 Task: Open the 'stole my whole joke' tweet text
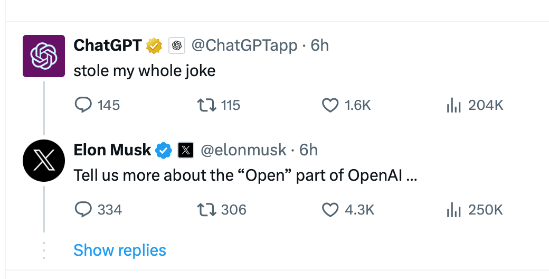tap(145, 71)
